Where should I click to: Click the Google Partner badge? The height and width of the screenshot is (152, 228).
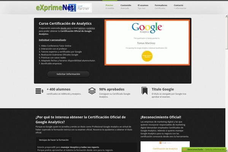pyautogui.click(x=80, y=8)
